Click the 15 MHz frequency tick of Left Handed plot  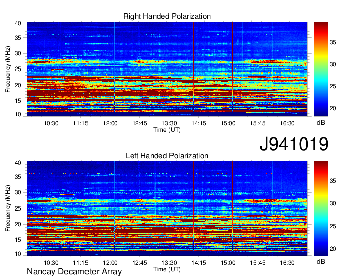pos(18,240)
